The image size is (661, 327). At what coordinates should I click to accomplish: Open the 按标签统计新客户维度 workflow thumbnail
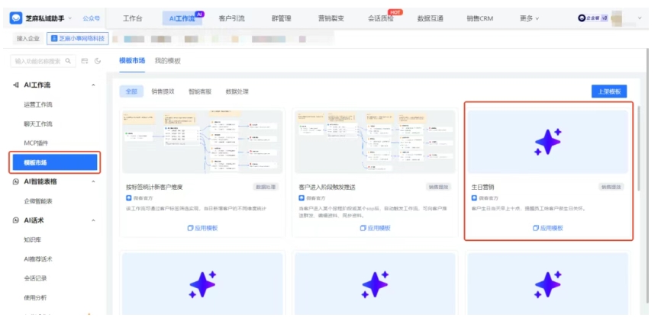pos(202,142)
